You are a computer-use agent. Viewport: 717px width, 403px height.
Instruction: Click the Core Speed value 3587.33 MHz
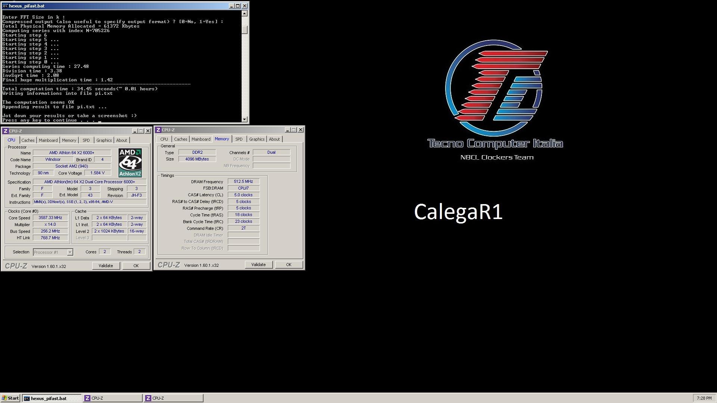pos(50,218)
